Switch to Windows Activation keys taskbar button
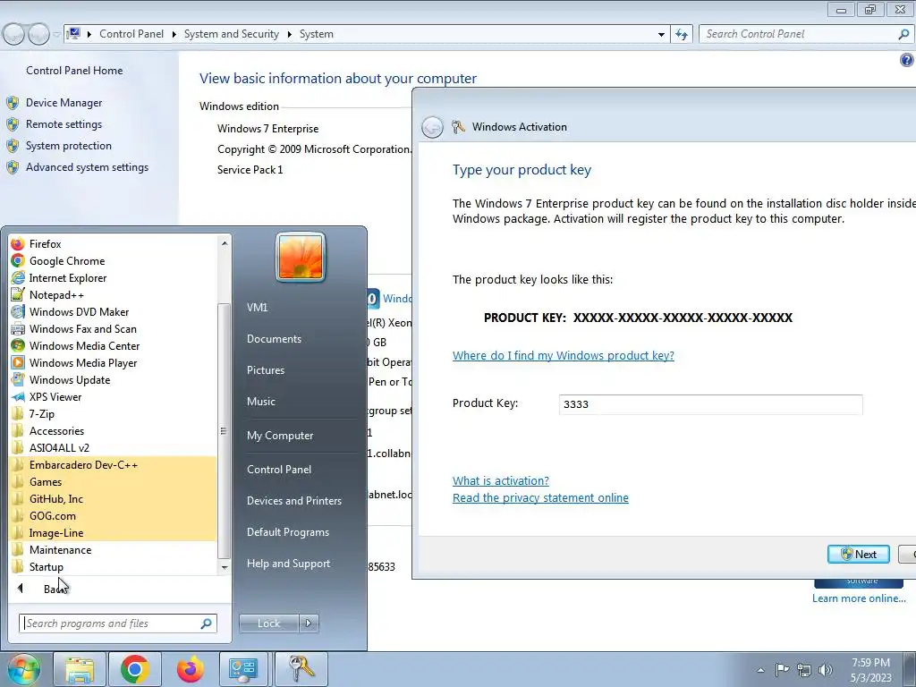This screenshot has height=687, width=916. click(x=301, y=669)
